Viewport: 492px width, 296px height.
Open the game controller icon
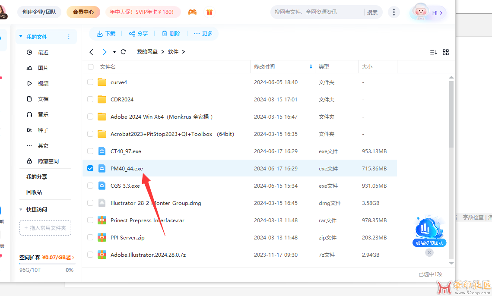[192, 12]
